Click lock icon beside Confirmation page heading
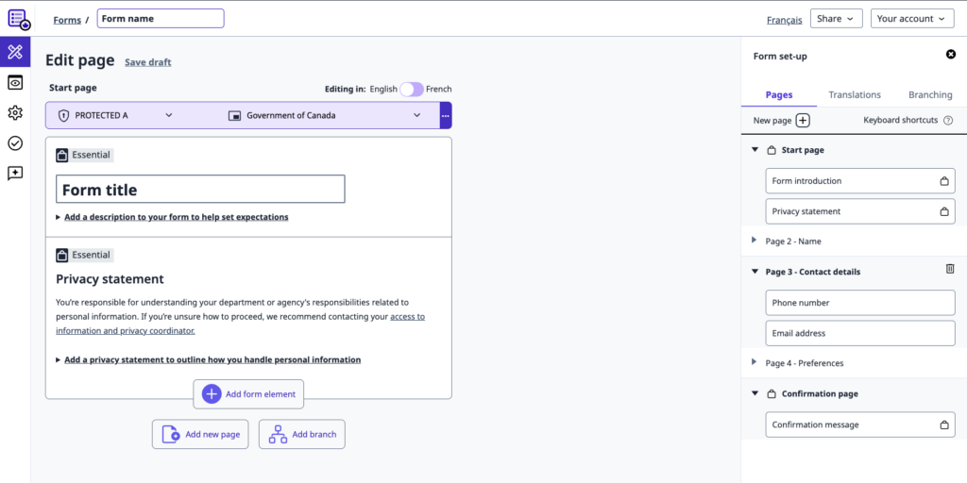This screenshot has width=967, height=483. point(771,393)
